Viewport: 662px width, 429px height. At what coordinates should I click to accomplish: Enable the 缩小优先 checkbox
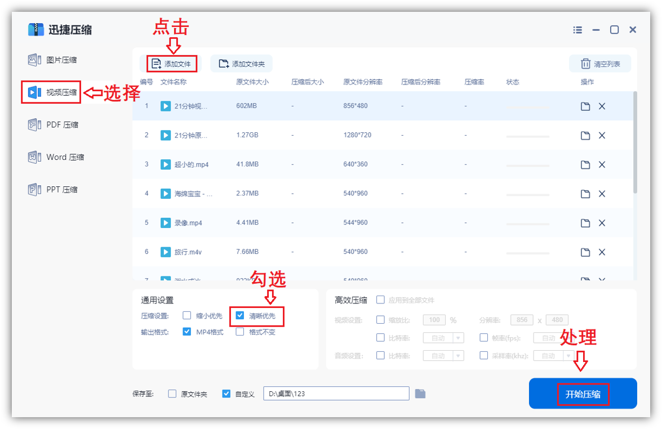click(187, 316)
